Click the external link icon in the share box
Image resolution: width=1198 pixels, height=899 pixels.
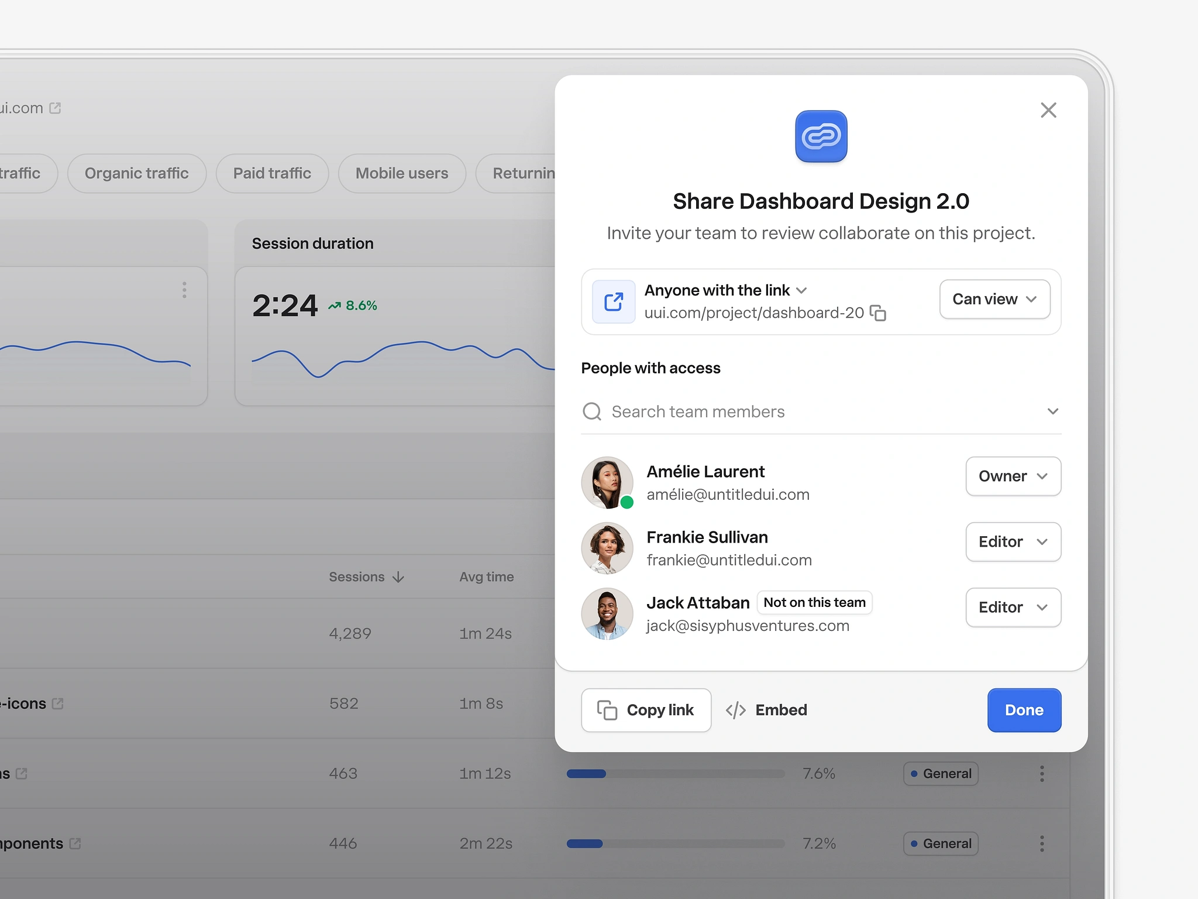click(614, 302)
